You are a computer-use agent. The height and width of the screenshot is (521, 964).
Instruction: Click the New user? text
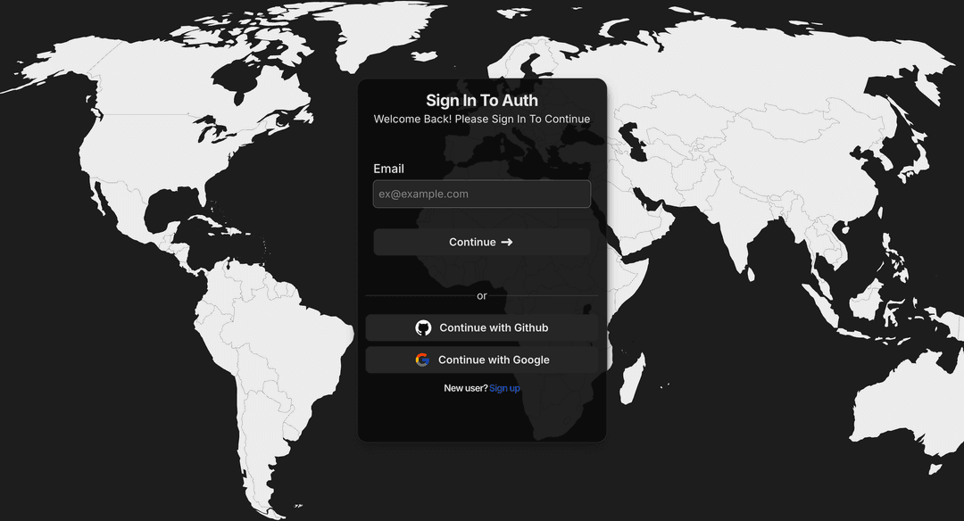465,388
